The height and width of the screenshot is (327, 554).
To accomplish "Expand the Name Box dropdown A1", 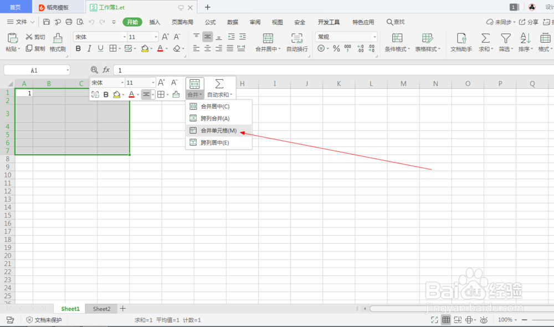I will pyautogui.click(x=68, y=70).
